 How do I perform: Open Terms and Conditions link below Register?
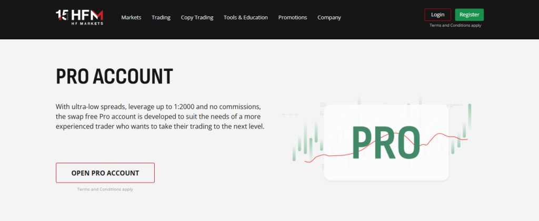pyautogui.click(x=455, y=25)
